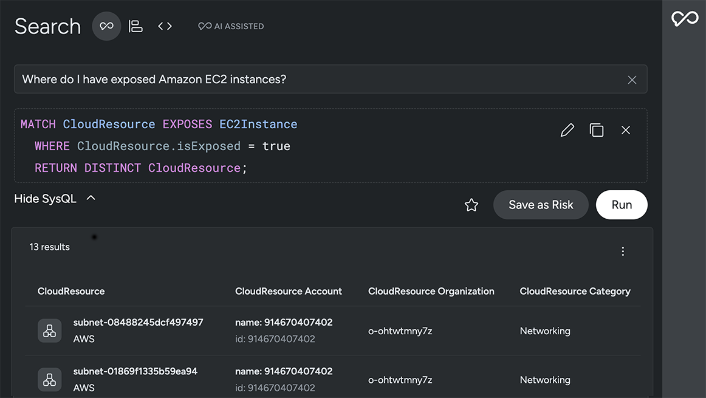Switch to the query builder layout icon
706x398 pixels.
[x=135, y=26]
